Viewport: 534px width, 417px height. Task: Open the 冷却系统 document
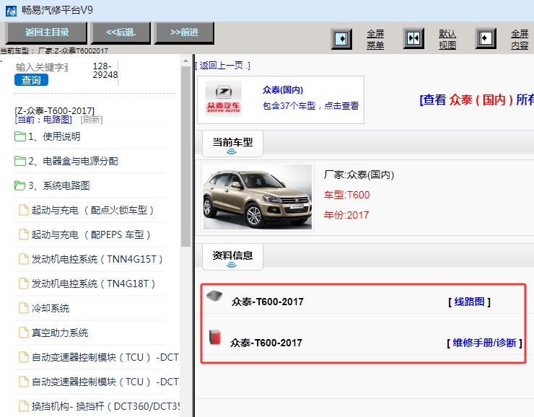pos(51,308)
